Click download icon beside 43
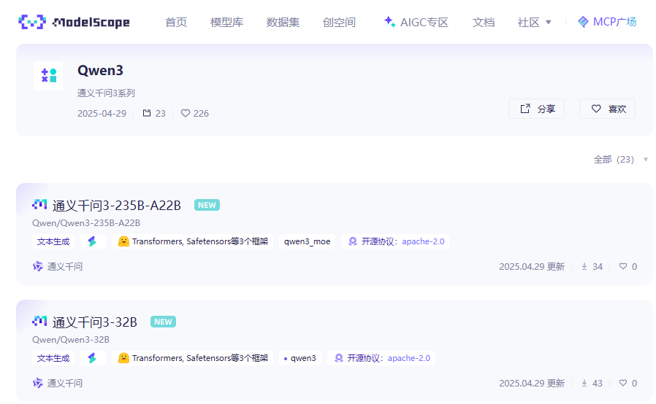The width and height of the screenshot is (656, 404). (x=584, y=383)
